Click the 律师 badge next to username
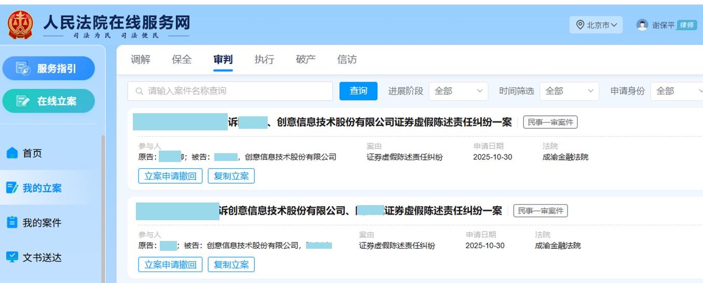703x283 pixels. pyautogui.click(x=686, y=25)
